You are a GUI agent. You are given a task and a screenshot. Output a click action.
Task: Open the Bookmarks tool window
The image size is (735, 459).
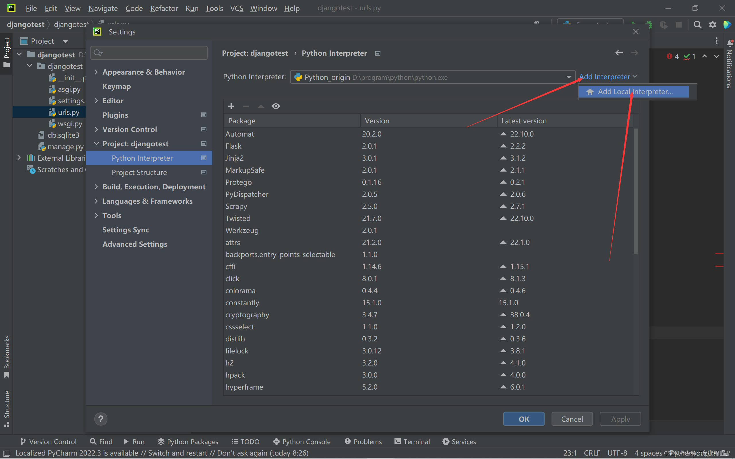6,356
